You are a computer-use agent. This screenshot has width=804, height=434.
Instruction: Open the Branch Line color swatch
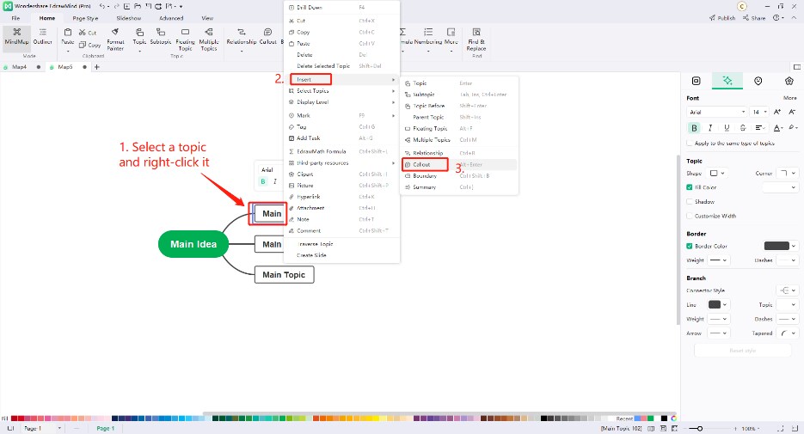[718, 305]
